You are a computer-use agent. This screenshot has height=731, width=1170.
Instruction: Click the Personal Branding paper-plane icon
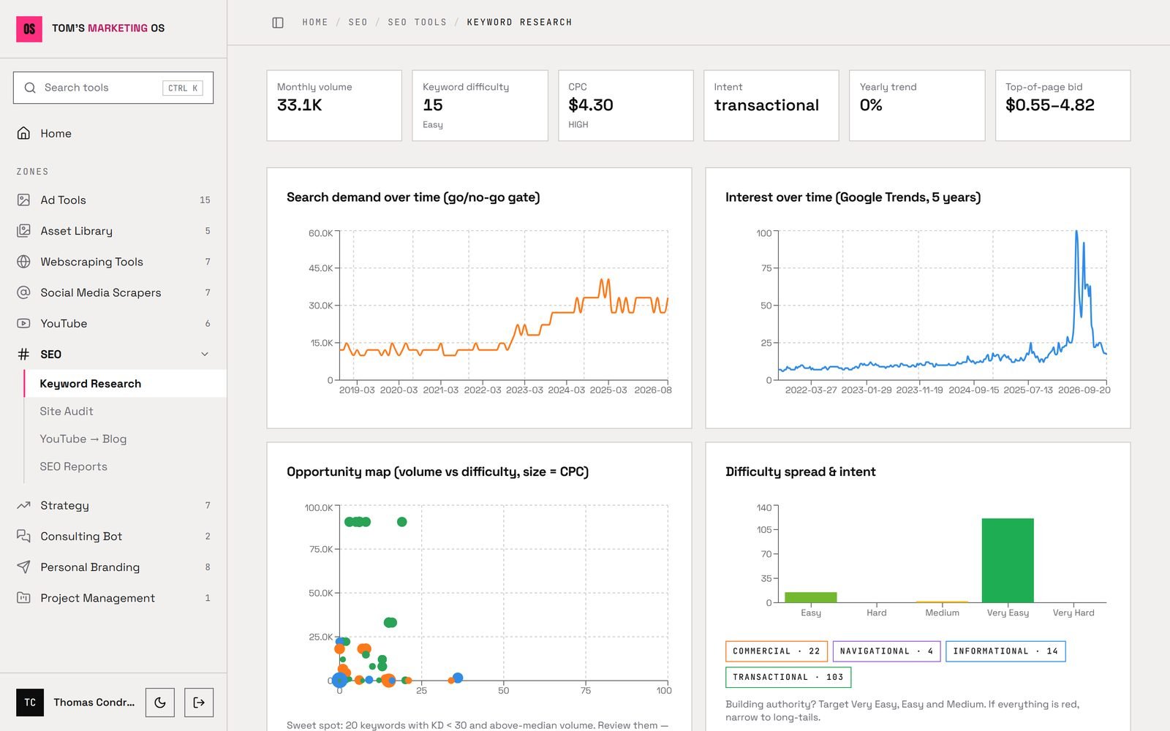pyautogui.click(x=23, y=567)
